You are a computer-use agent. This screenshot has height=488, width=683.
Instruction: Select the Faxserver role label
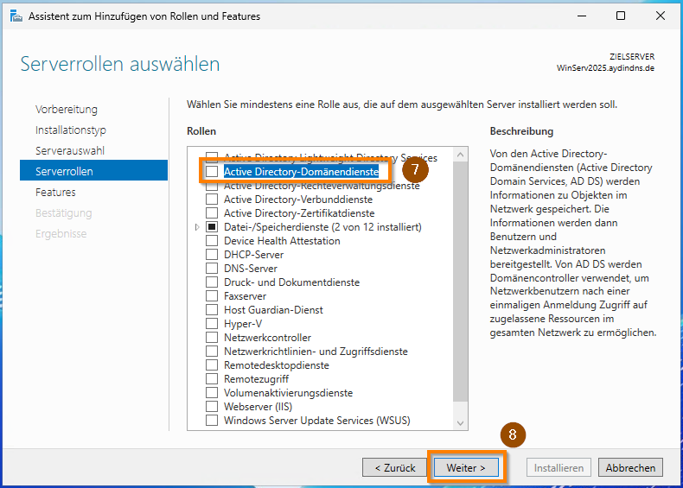pyautogui.click(x=245, y=296)
